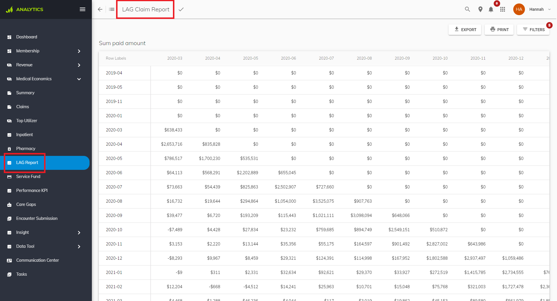This screenshot has height=301, width=557.
Task: Click the Tasks sidebar icon
Action: point(9,274)
